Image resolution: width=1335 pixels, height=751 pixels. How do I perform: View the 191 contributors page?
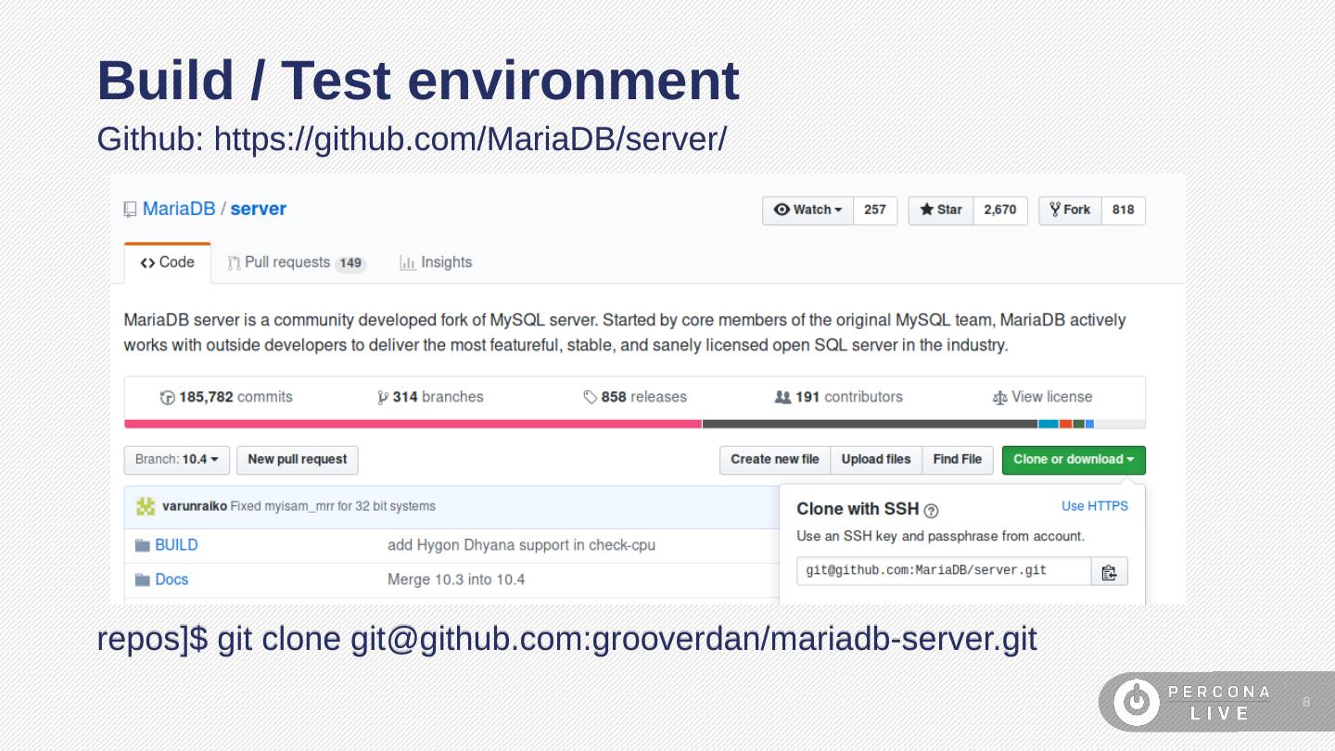pos(838,398)
